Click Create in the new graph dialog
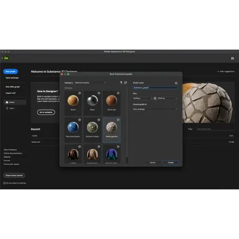This screenshot has width=239, height=239. [x=171, y=163]
